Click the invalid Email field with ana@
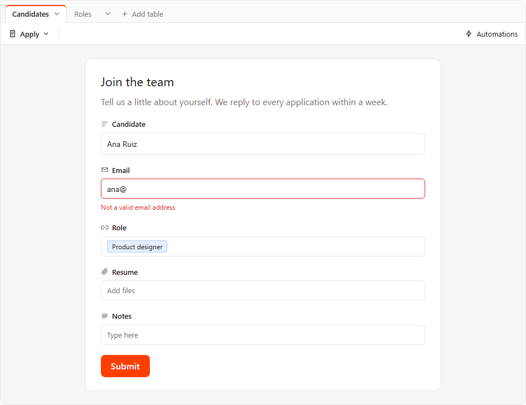This screenshot has height=405, width=526. tap(263, 189)
